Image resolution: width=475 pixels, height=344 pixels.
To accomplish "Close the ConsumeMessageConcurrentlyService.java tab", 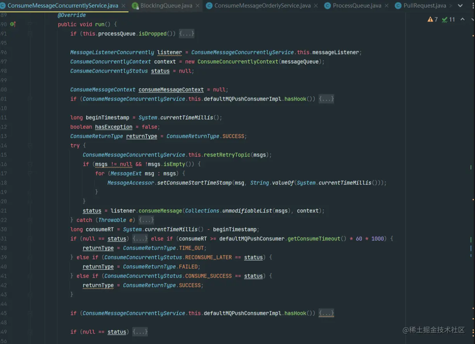I will (123, 5).
